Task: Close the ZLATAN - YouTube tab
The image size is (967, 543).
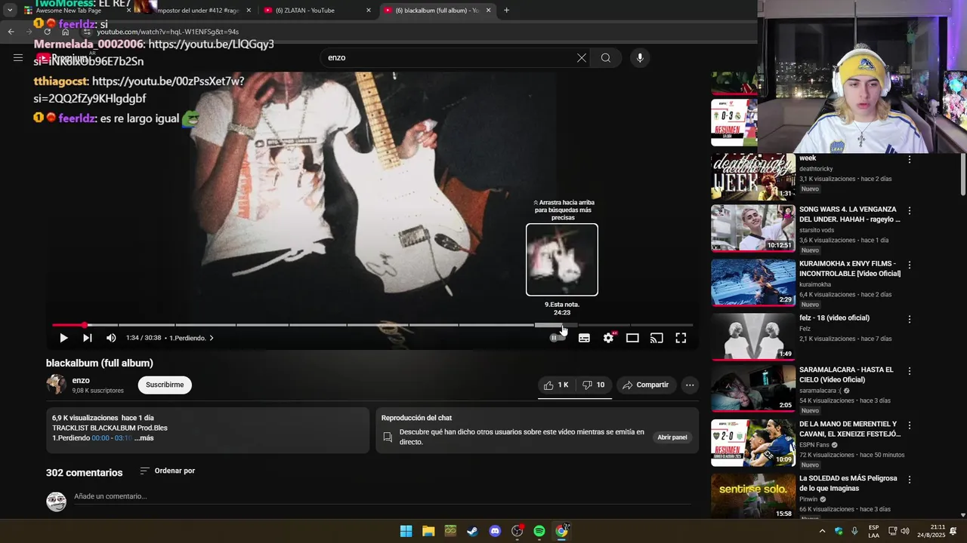Action: click(369, 11)
